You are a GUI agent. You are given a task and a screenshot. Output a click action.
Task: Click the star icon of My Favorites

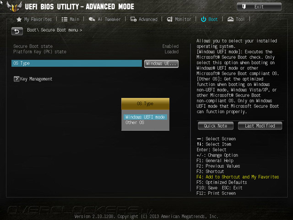tap(19, 19)
